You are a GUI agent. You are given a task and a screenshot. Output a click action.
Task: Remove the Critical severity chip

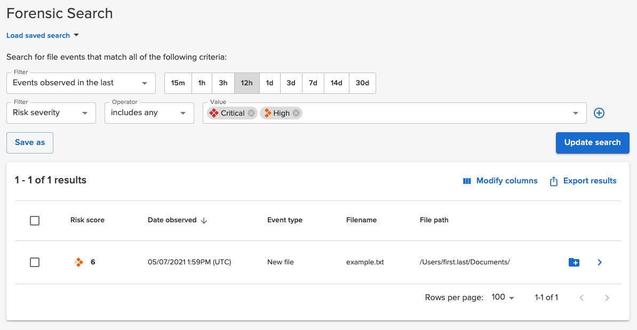251,113
